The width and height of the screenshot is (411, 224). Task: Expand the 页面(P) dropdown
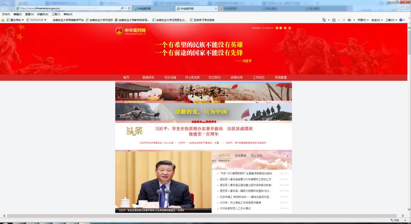tap(362, 20)
